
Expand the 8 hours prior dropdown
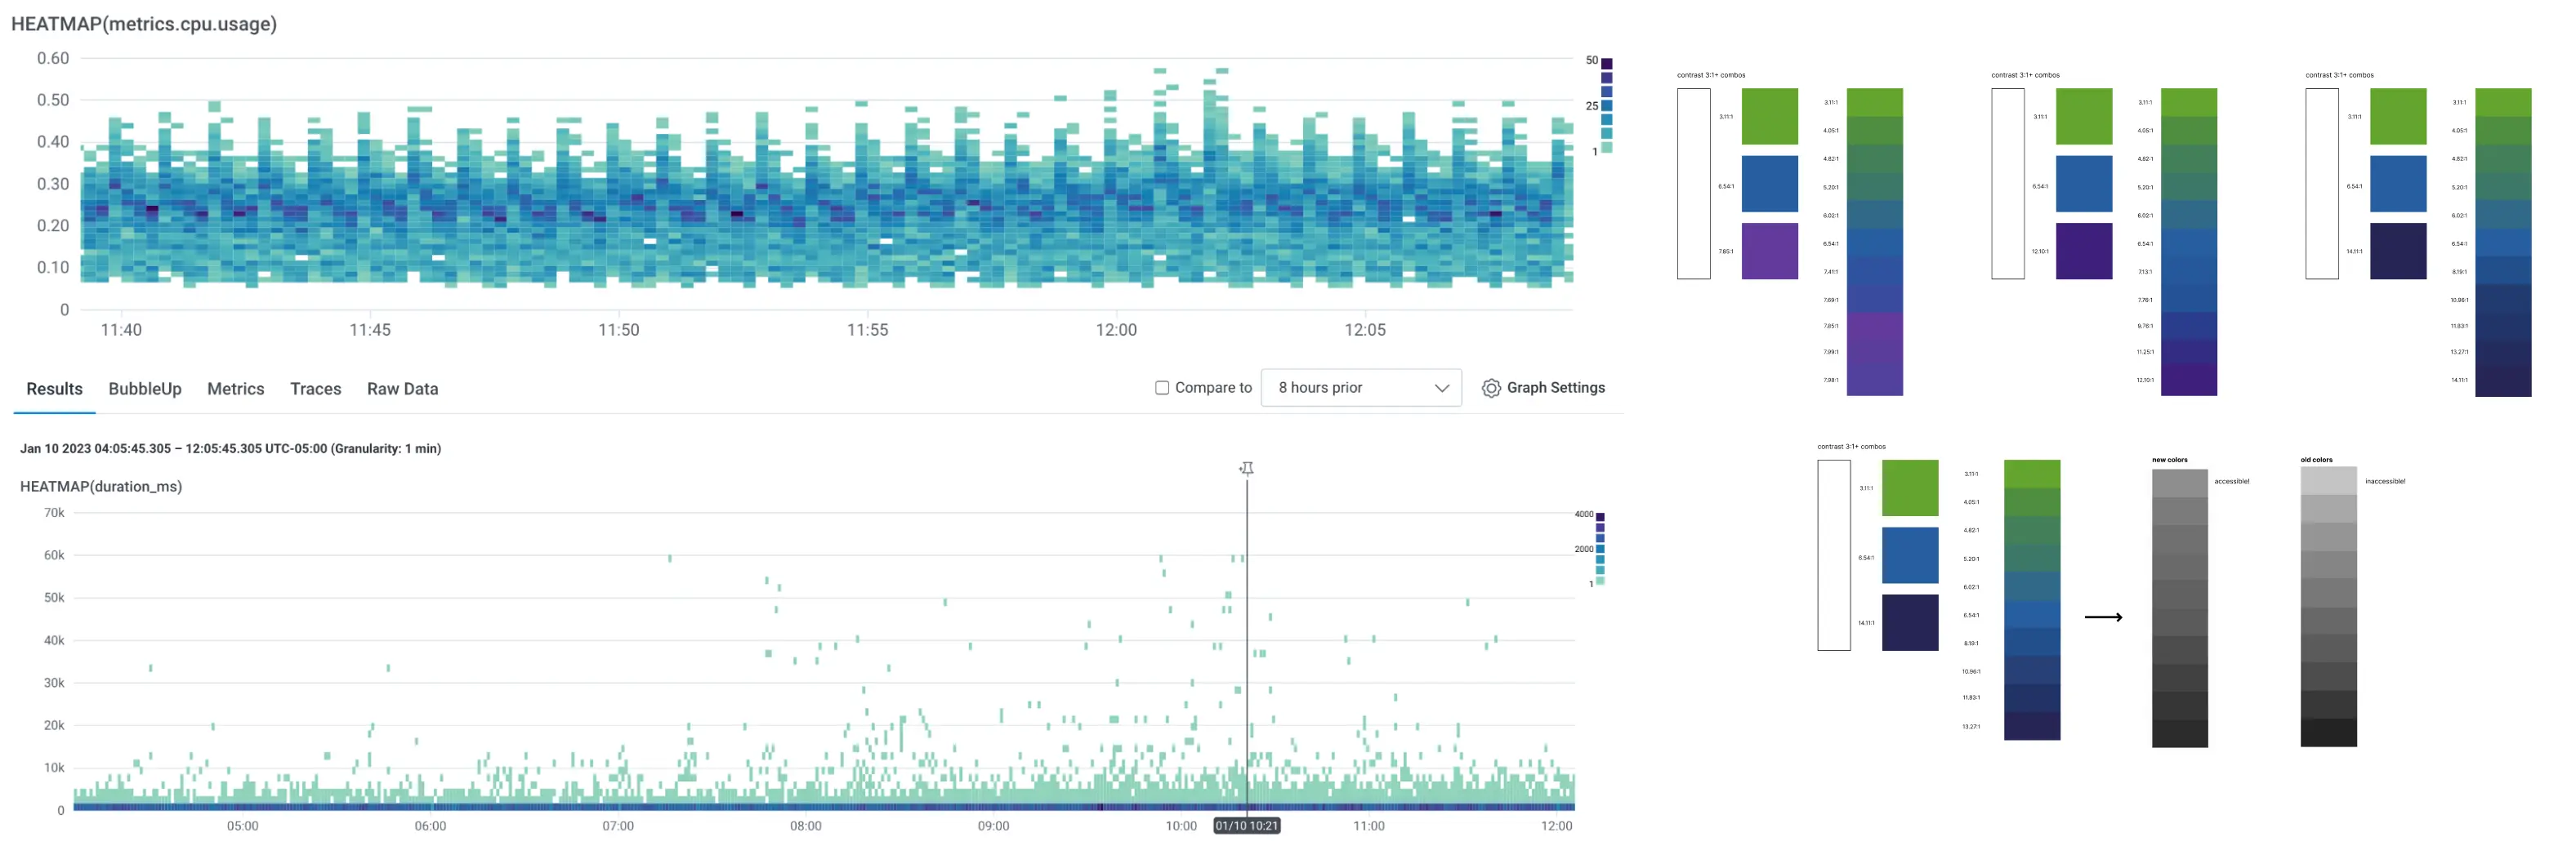pos(1360,388)
